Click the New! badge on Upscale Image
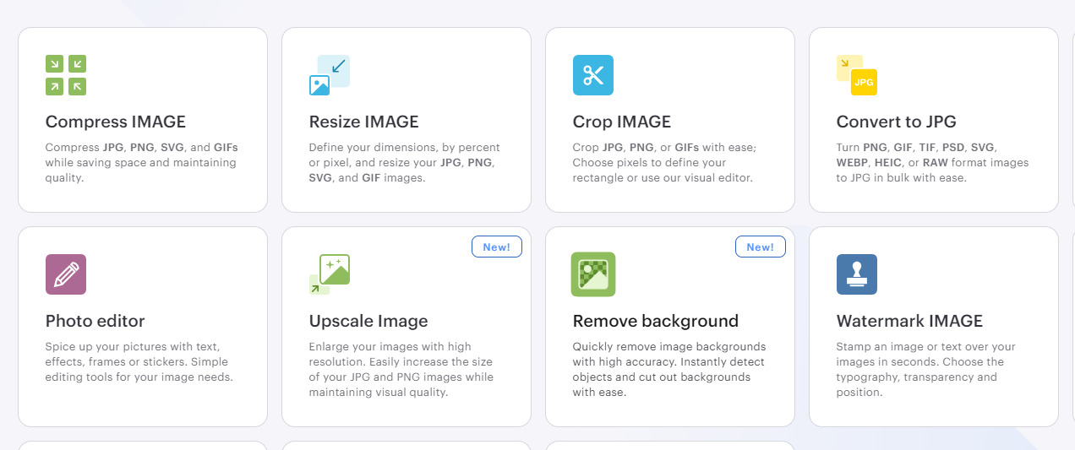The height and width of the screenshot is (450, 1075). pyautogui.click(x=497, y=247)
